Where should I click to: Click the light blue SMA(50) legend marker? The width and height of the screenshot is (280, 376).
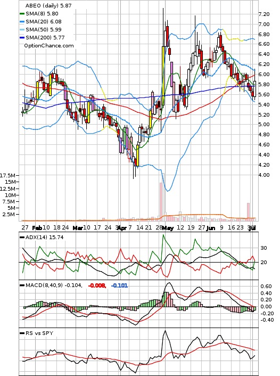[22, 29]
